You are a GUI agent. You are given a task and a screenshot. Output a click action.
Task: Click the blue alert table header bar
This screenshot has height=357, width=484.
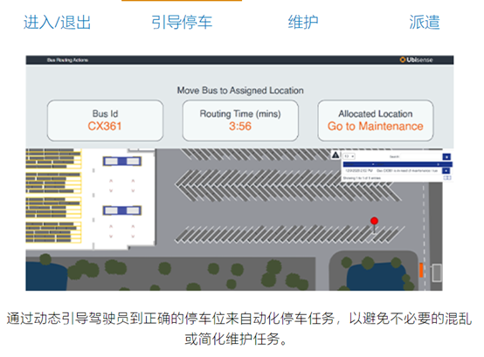pos(398,164)
